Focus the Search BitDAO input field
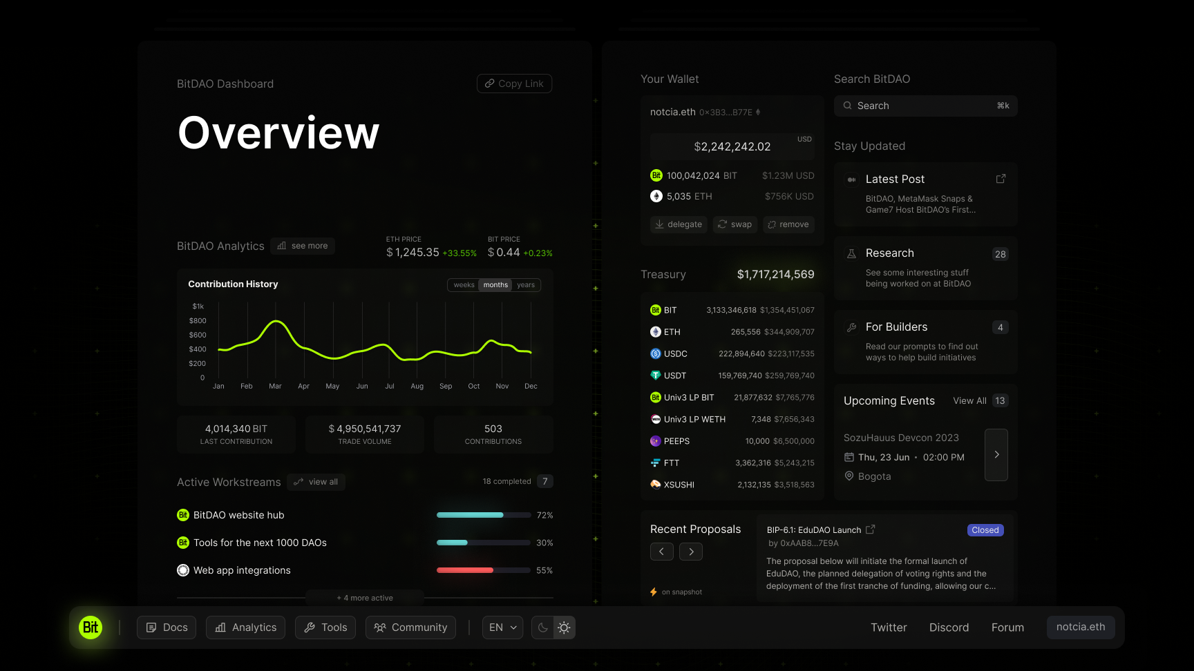 [925, 106]
